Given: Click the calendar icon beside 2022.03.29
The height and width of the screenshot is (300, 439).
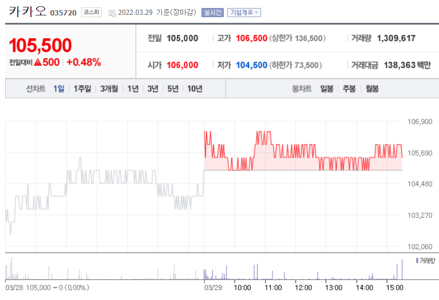Looking at the screenshot, I should click(112, 13).
